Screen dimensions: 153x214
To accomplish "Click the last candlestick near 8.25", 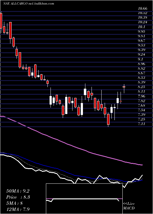I will tap(124, 87).
